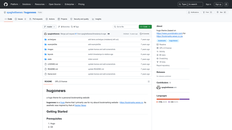Click Report repository link
The height and width of the screenshot is (130, 232).
click(x=163, y=66)
